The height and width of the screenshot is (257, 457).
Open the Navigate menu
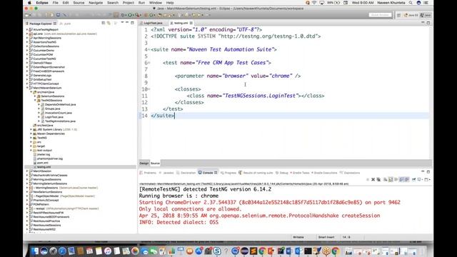pos(96,3)
